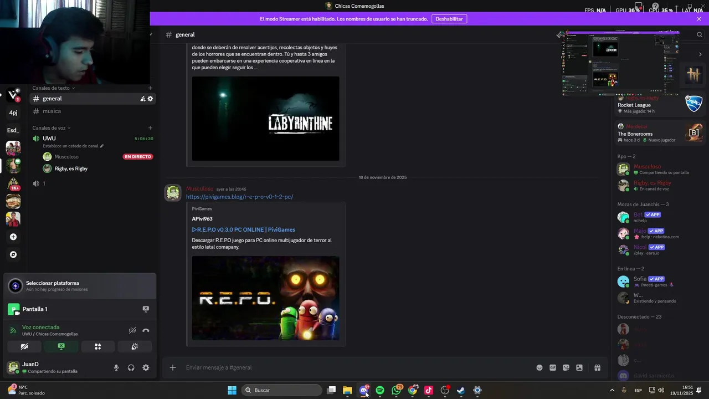The width and height of the screenshot is (709, 399).
Task: Open the soundboard button
Action: (135, 346)
